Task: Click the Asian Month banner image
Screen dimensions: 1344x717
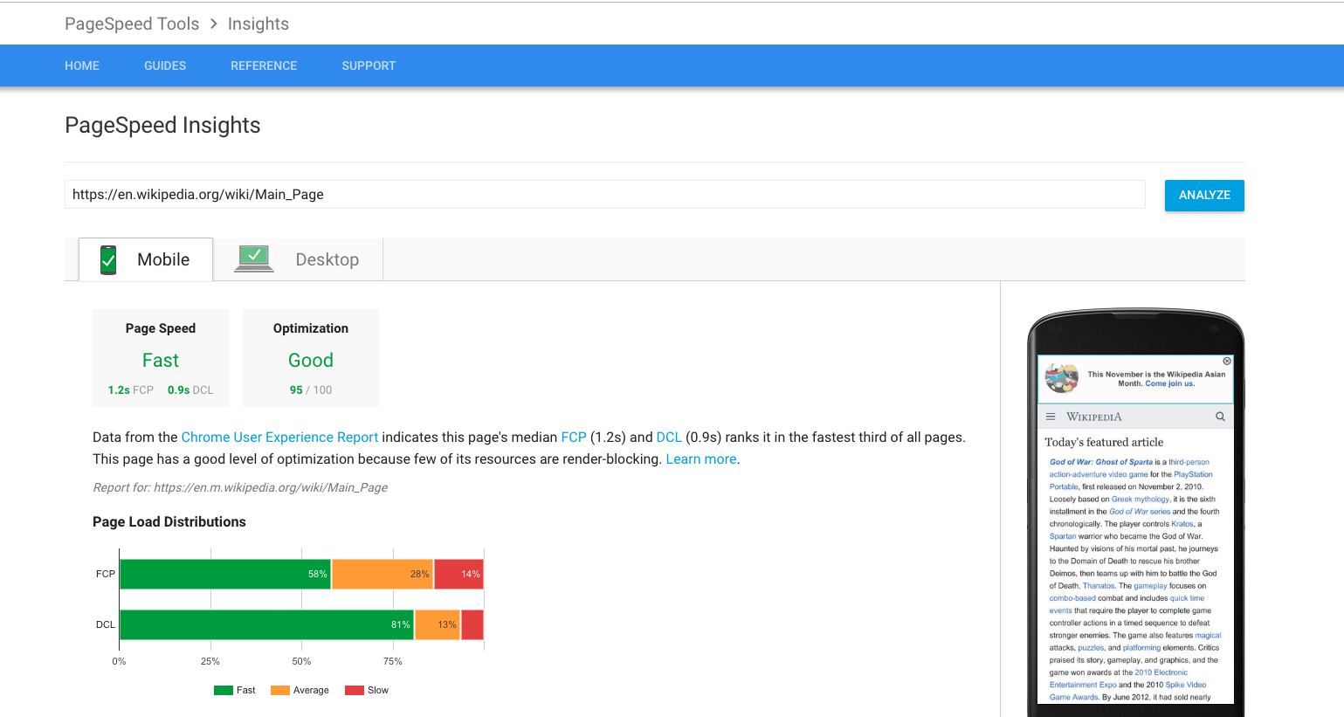Action: 1062,379
